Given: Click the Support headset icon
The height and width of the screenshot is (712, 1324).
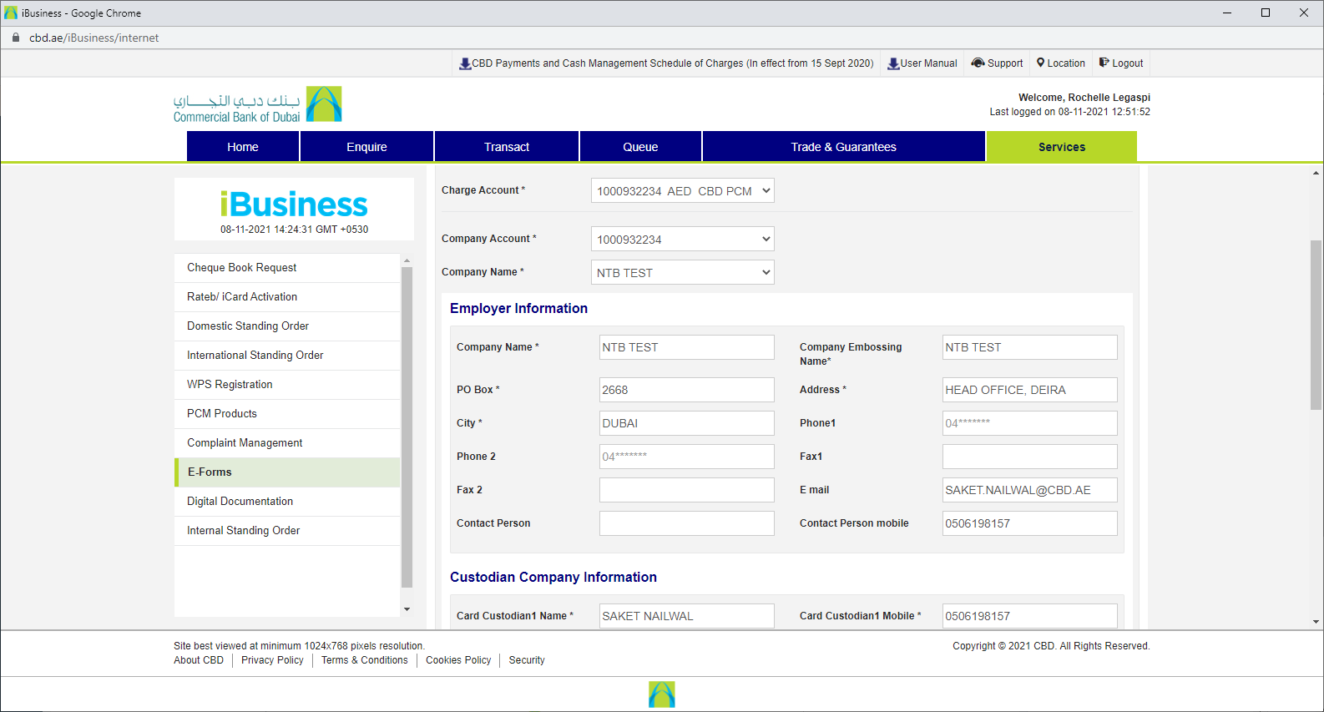Looking at the screenshot, I should point(978,63).
